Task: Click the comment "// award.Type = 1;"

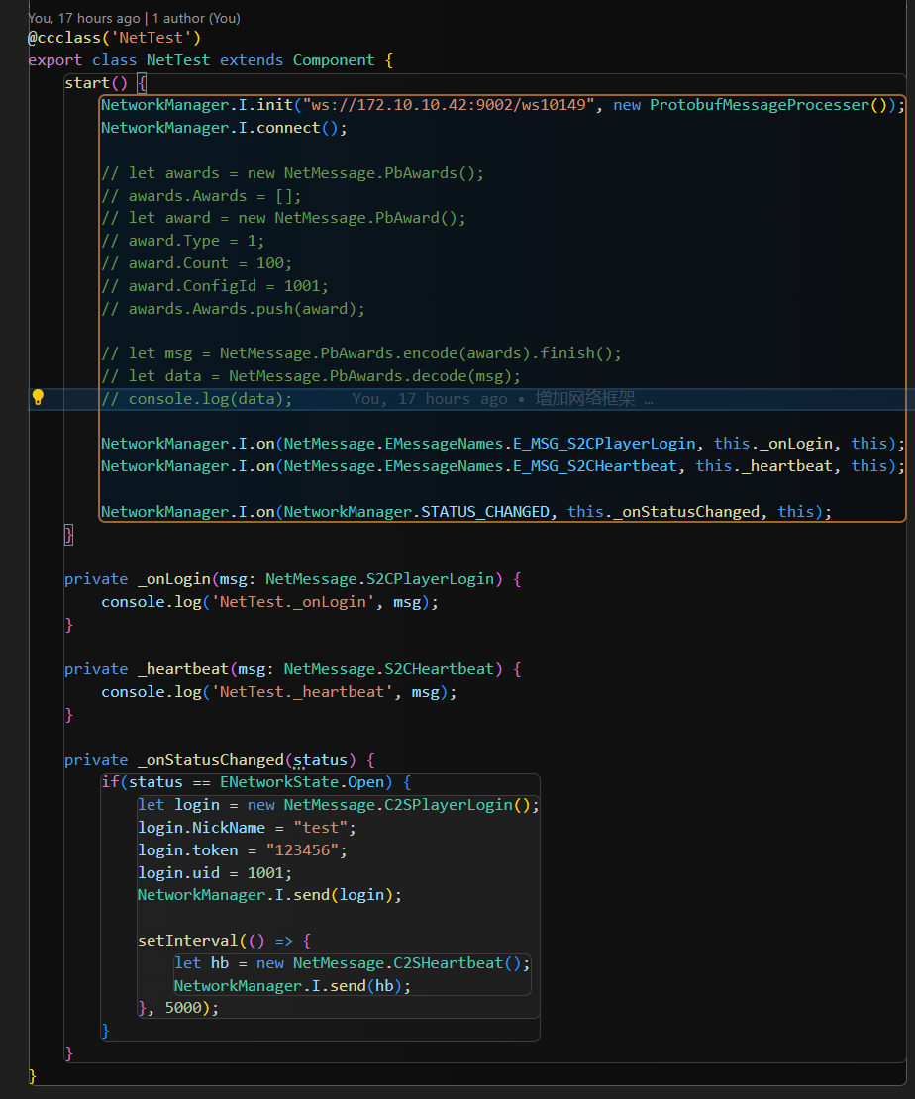Action: click(x=183, y=242)
